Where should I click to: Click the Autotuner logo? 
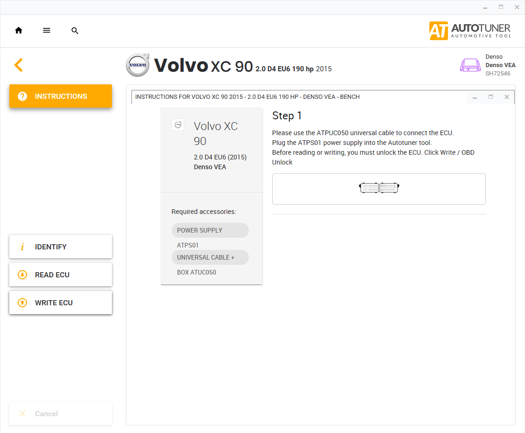[x=470, y=31]
